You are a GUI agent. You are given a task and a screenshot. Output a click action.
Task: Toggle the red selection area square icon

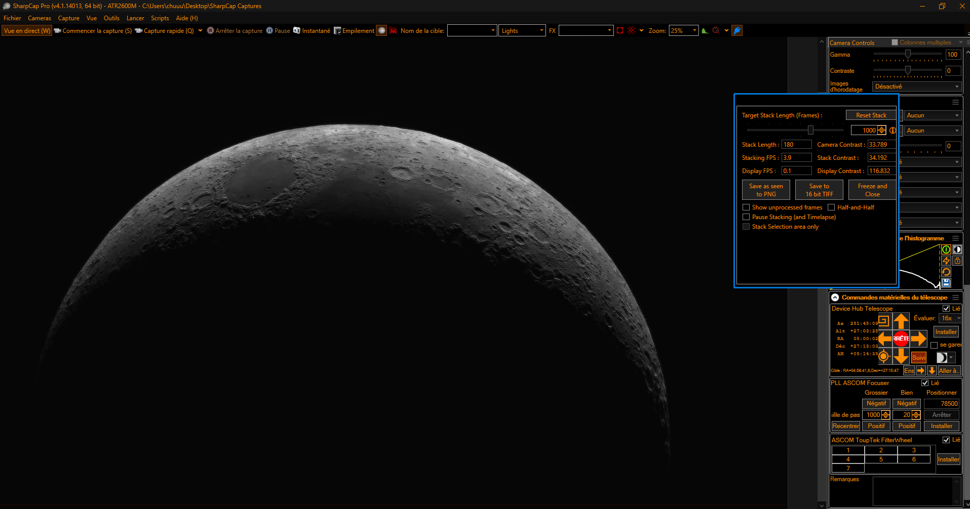coord(619,31)
